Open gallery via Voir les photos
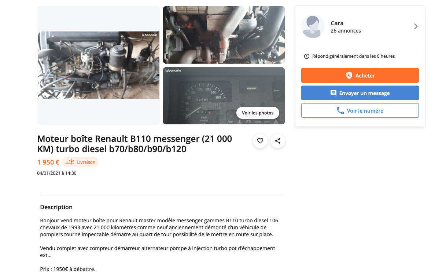The width and height of the screenshot is (435, 275). pyautogui.click(x=258, y=113)
